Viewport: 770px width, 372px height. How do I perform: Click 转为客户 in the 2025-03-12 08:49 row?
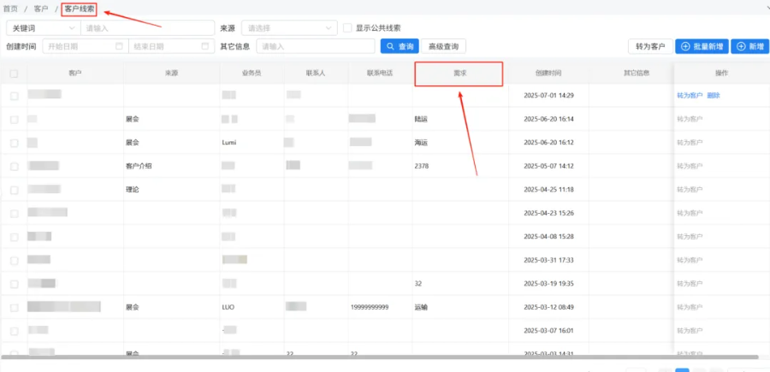(690, 307)
